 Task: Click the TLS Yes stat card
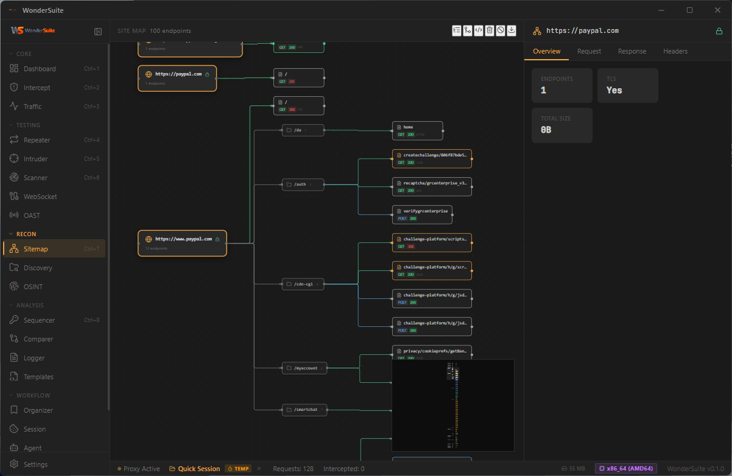[x=628, y=85]
